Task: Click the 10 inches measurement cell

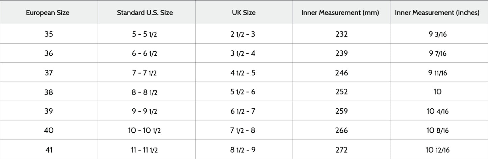Action: click(437, 92)
